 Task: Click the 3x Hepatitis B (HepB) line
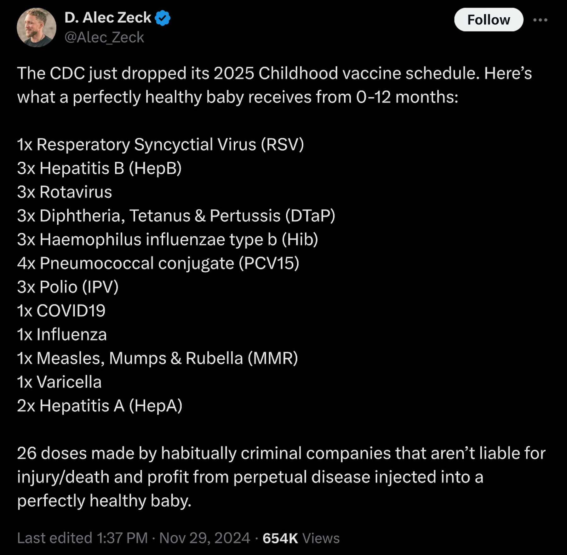coord(100,168)
